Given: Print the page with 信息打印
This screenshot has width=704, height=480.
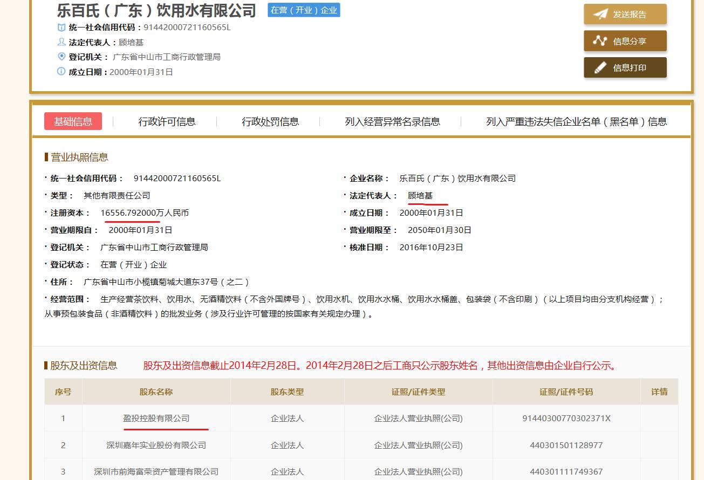Looking at the screenshot, I should point(625,67).
